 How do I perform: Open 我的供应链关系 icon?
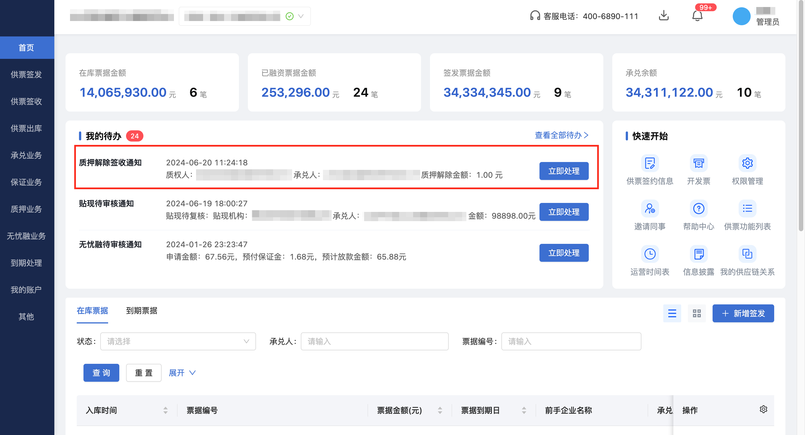[747, 254]
